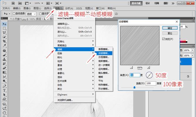Launch Adobe Bridge from the Br icon

pos(13,3)
